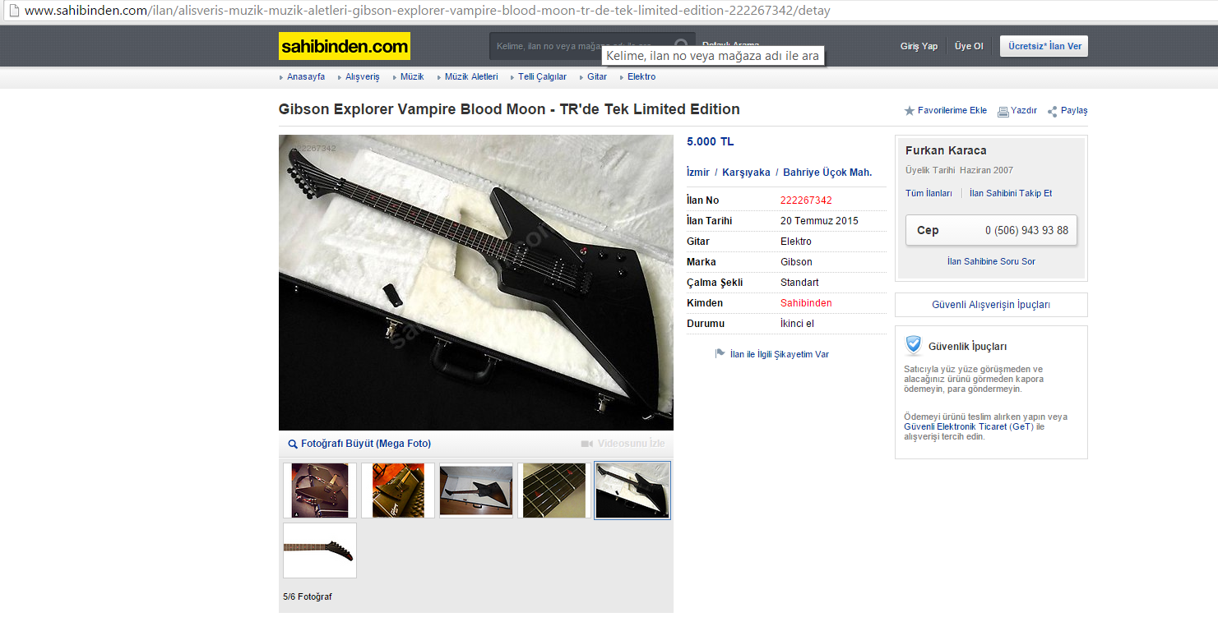Click the video camera icon Videosunu İzle
The image size is (1218, 631).
587,444
